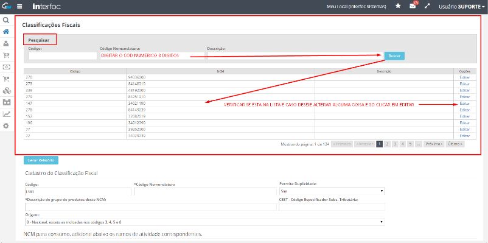Select the NCM cell 84148019
Screen dimensions: 488x243
pyautogui.click(x=220, y=84)
